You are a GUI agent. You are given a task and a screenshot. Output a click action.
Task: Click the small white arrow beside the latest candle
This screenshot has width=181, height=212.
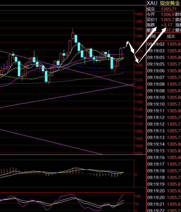coord(128,43)
